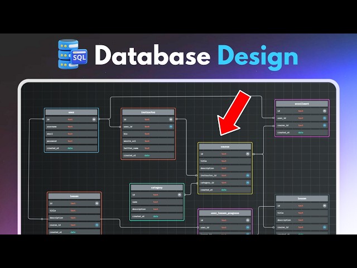Image resolution: width=357 pixels, height=268 pixels.
Task: Click the name field in category table
Action: [157, 202]
